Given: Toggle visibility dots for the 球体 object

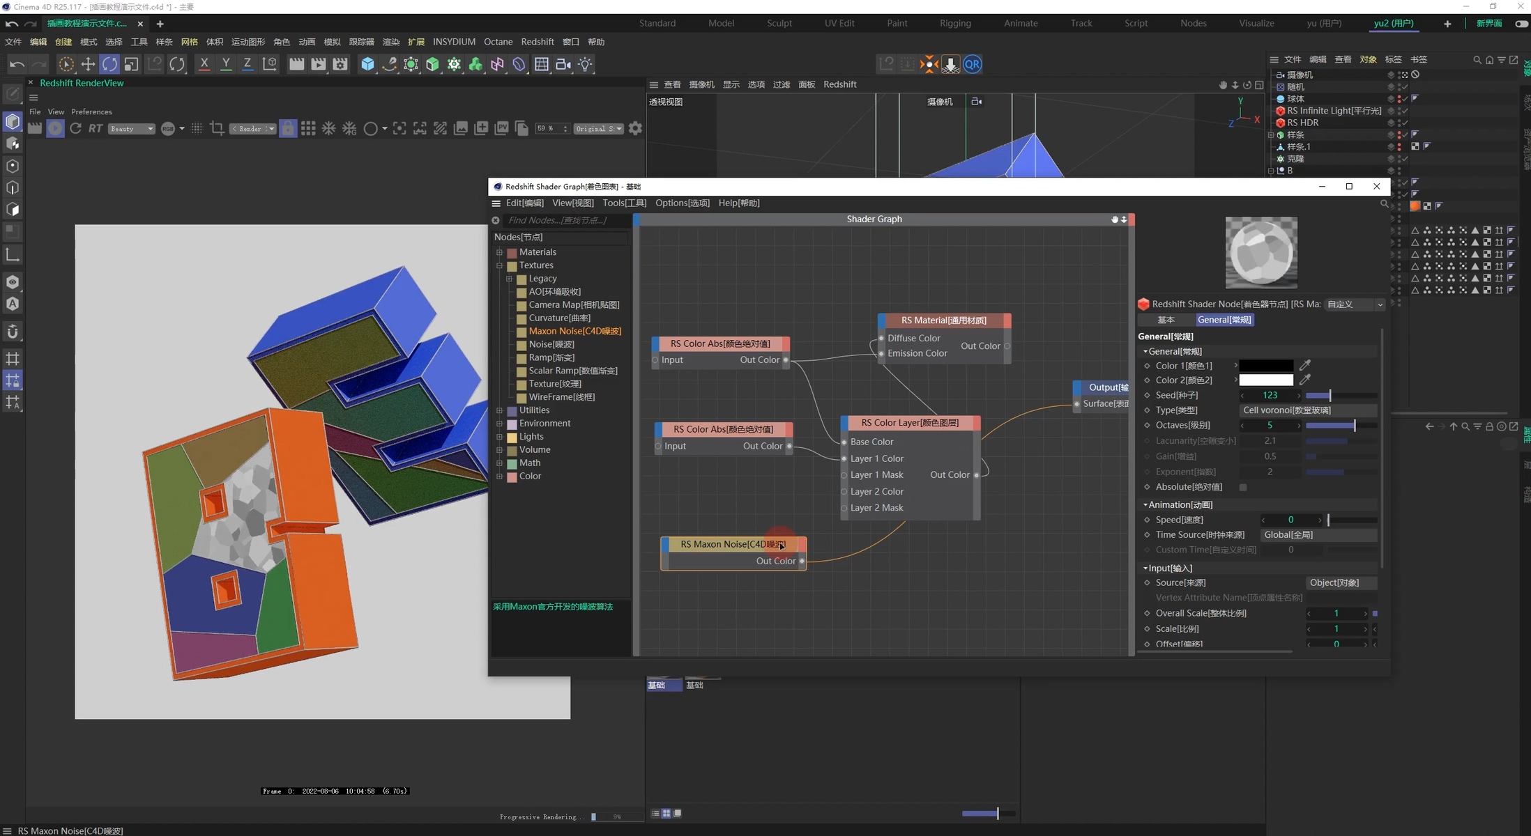Looking at the screenshot, I should pyautogui.click(x=1399, y=99).
